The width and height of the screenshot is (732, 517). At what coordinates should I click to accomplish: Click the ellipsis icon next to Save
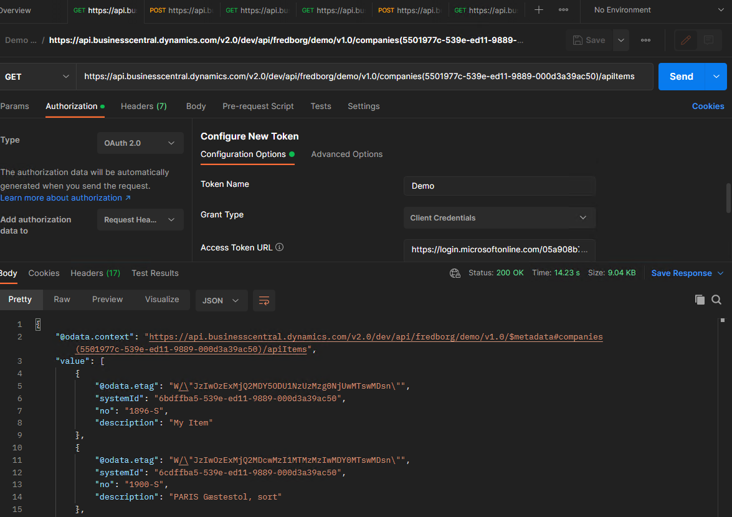pos(645,40)
